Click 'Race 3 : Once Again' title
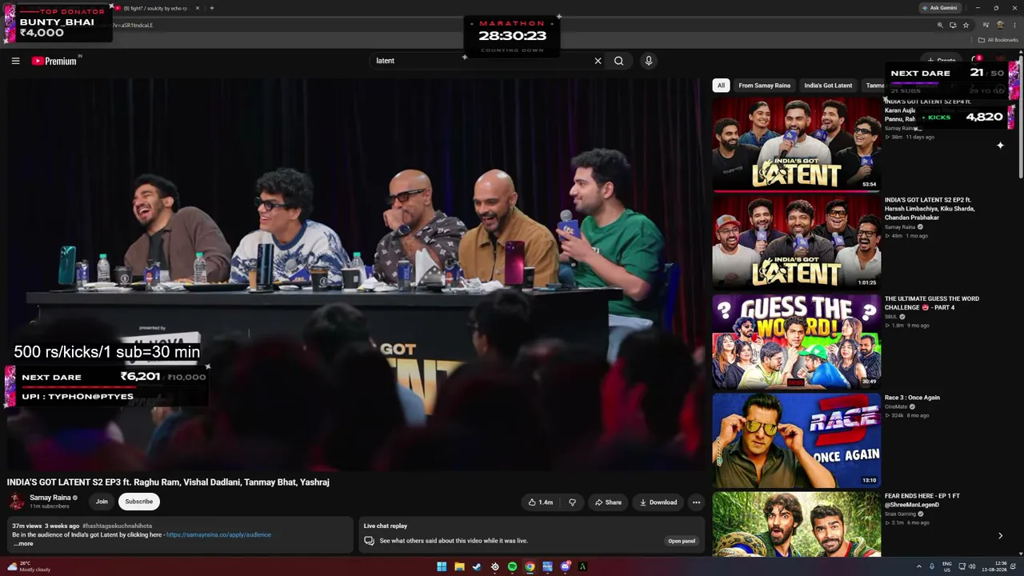Screen dimensions: 1024x576 tap(912, 398)
